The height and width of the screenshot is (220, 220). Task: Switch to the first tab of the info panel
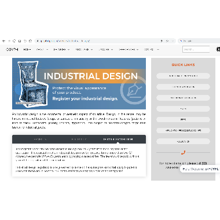pyautogui.click(x=40, y=139)
